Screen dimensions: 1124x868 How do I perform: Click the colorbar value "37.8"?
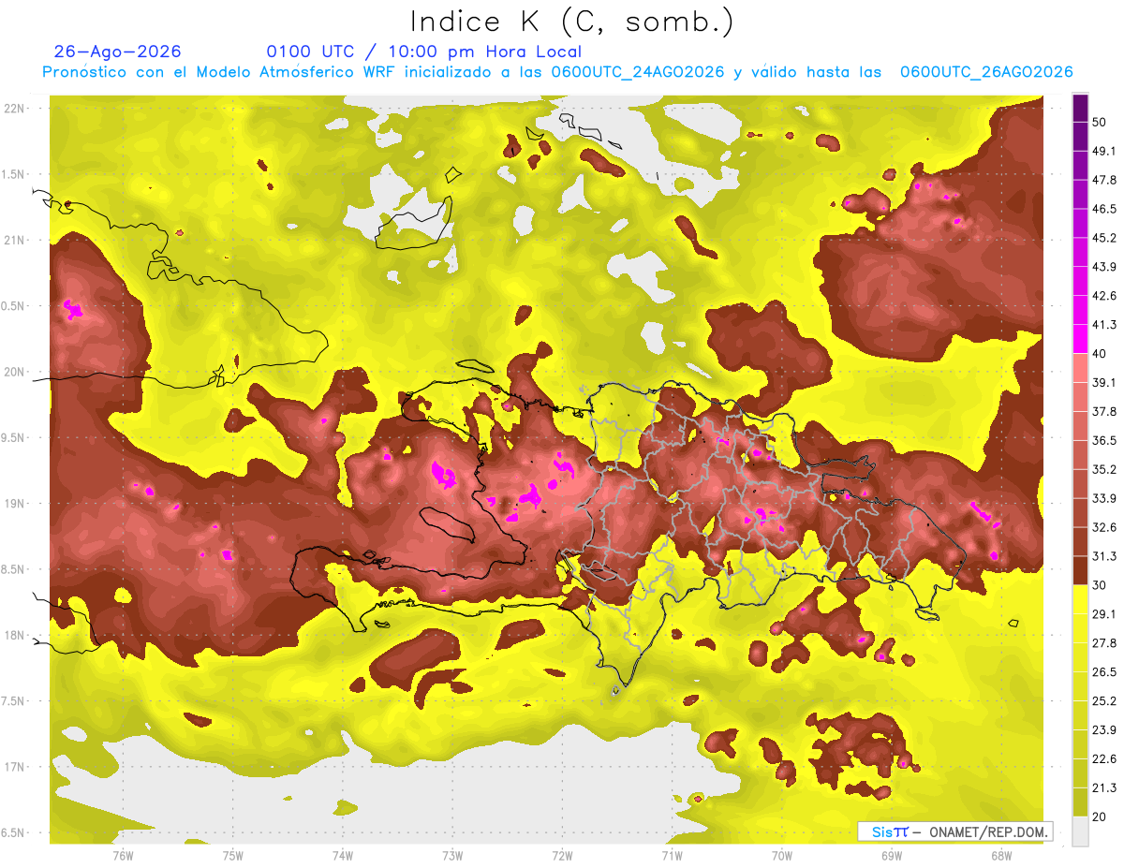coord(1105,411)
